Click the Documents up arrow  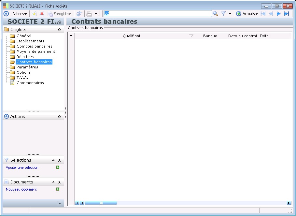click(53, 182)
